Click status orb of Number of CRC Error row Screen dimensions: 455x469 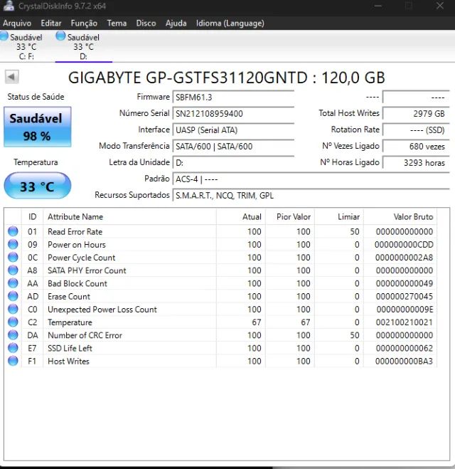pyautogui.click(x=13, y=335)
